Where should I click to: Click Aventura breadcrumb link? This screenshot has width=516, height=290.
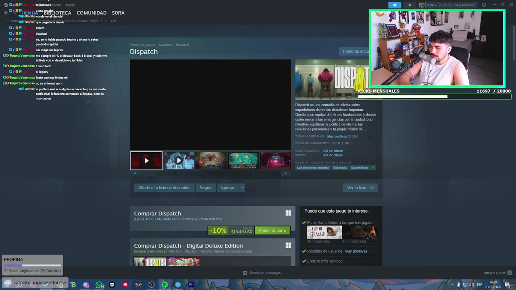pyautogui.click(x=165, y=45)
